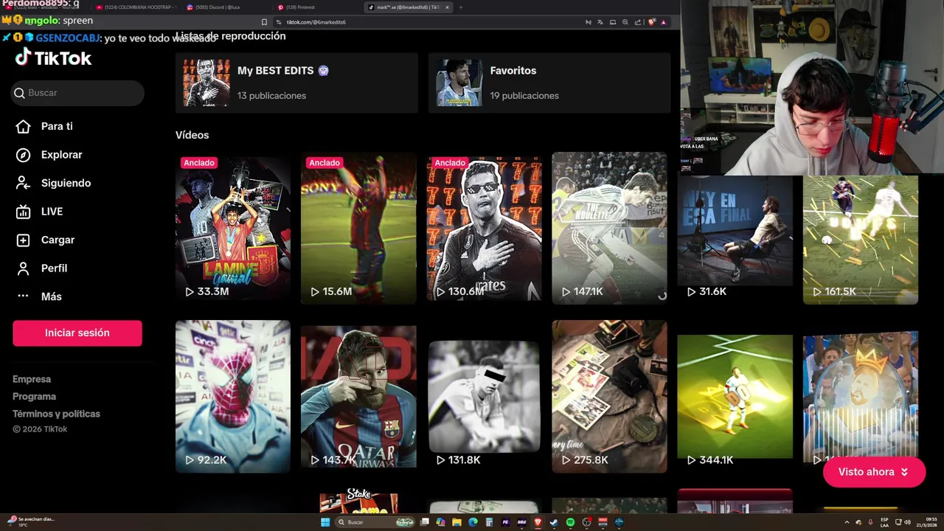
Task: Open Steam from taskbar
Action: [554, 522]
